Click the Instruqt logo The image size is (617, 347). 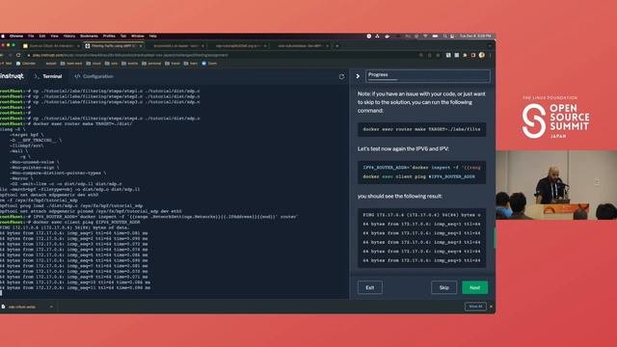point(12,76)
